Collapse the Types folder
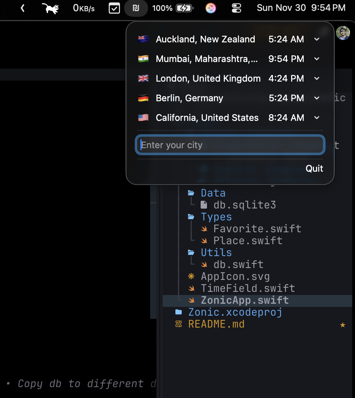Screen dimensions: 355x398 pos(216,217)
